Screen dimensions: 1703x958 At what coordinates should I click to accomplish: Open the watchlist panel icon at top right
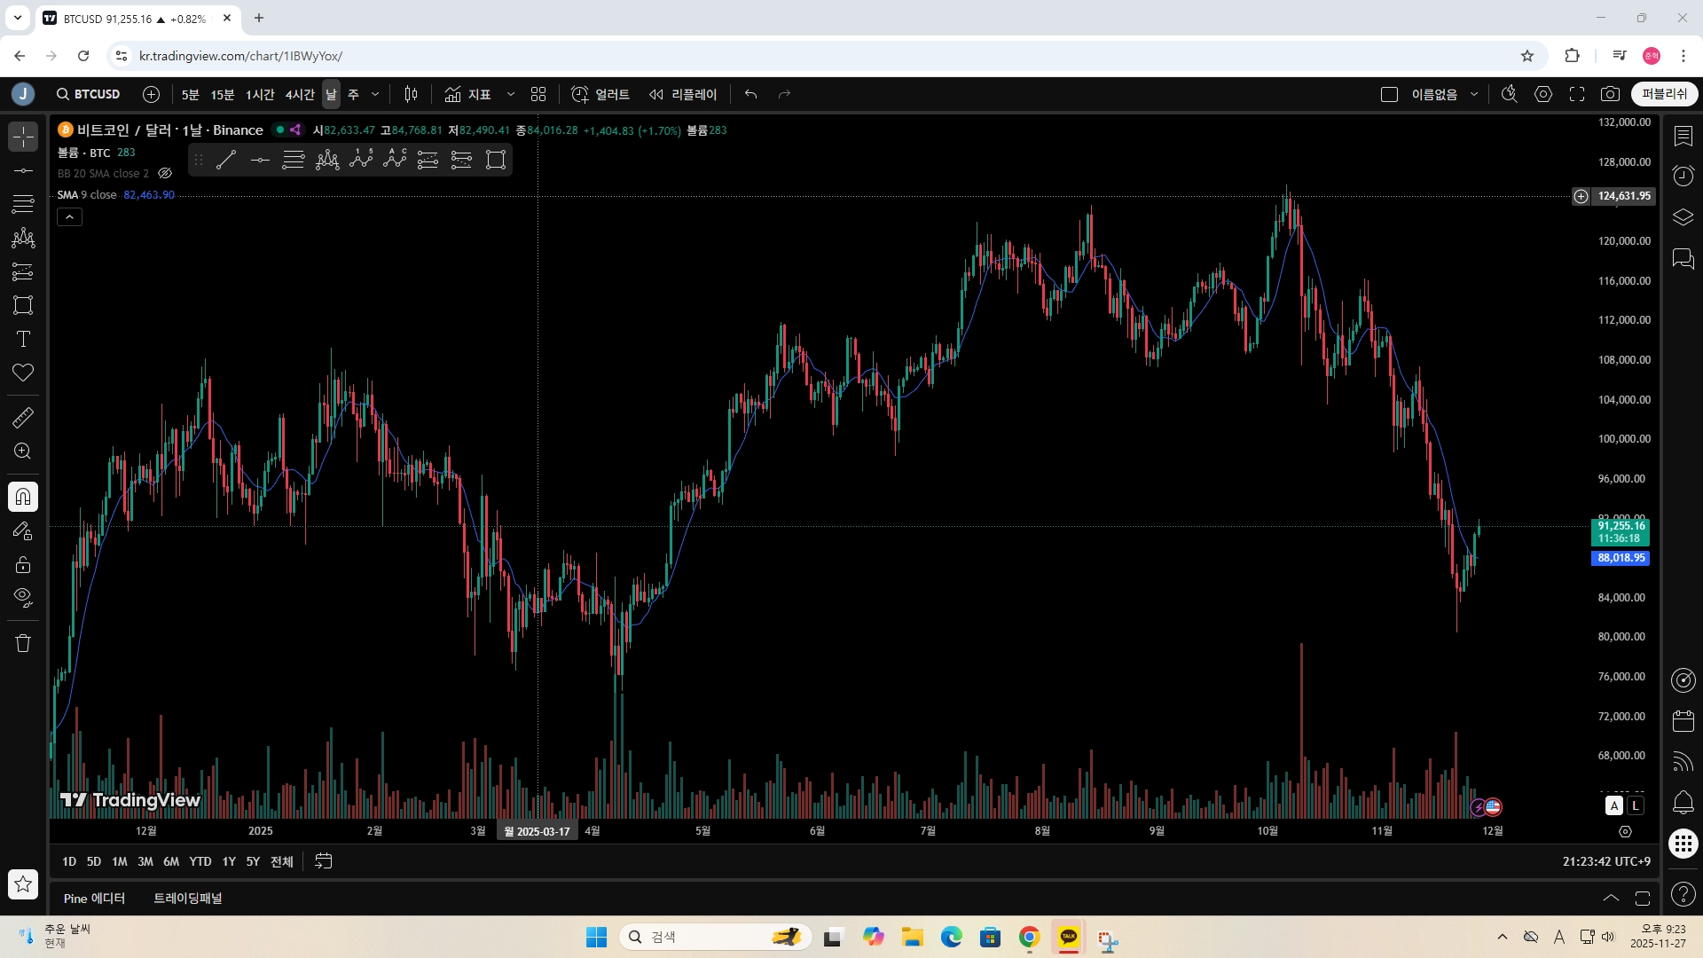1683,136
